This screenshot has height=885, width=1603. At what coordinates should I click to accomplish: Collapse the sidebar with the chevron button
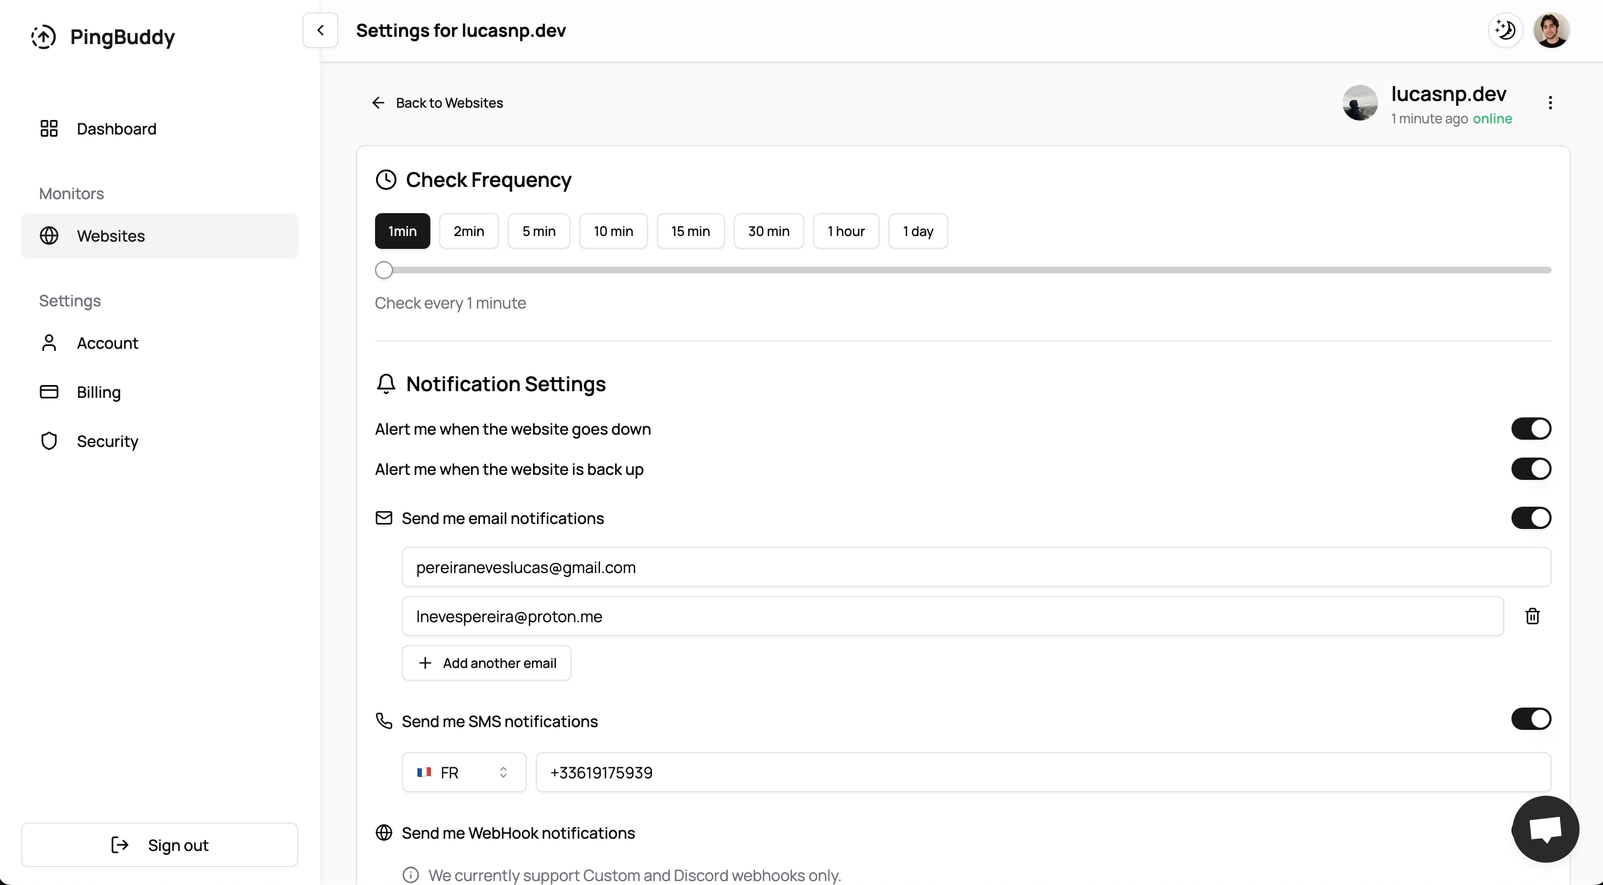(x=320, y=30)
